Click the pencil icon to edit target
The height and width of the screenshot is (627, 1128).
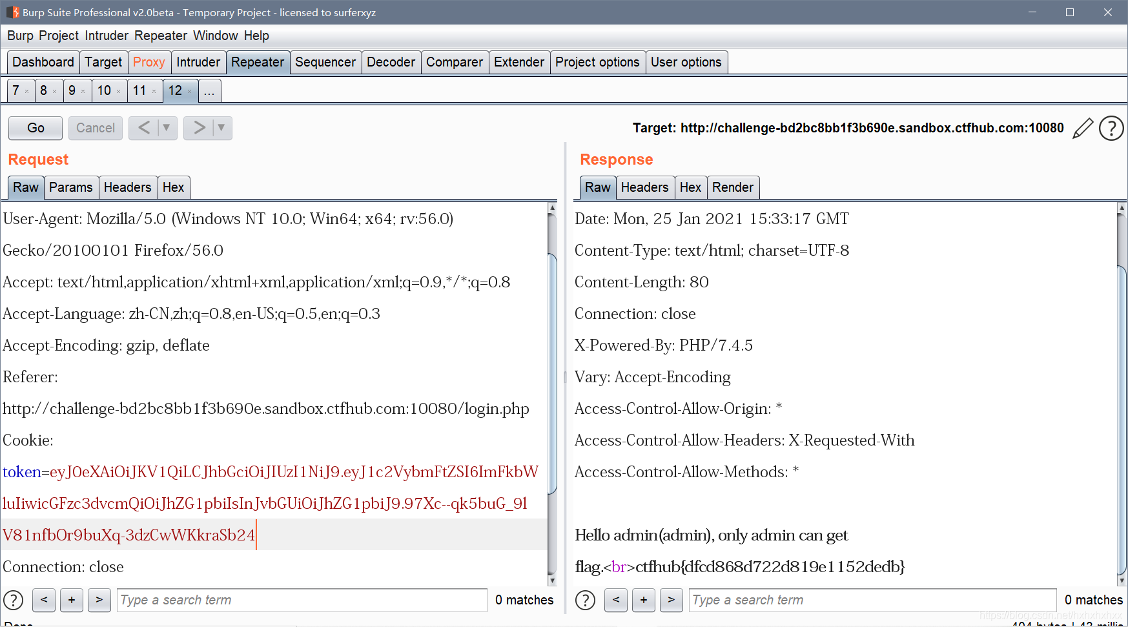coord(1083,128)
